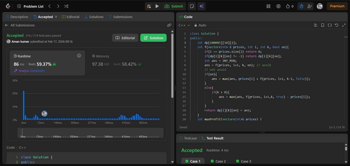
Task: Switch to the Submissions tab
Action: point(120,17)
